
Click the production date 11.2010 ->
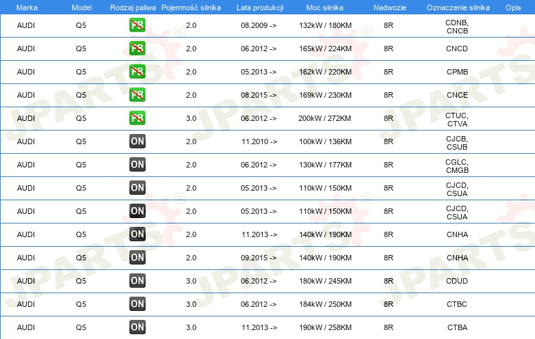[x=259, y=141]
